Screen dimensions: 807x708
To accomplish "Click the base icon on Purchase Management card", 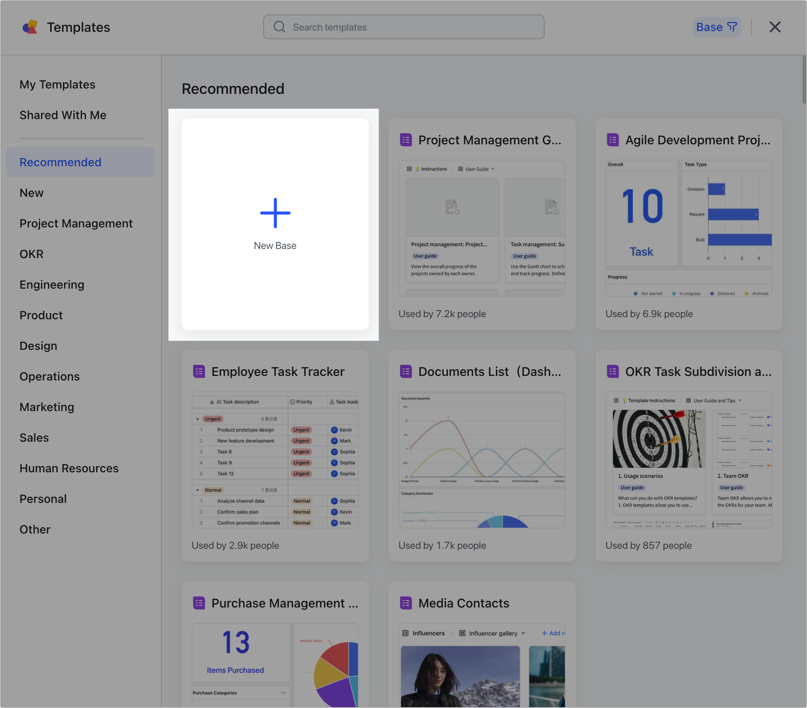I will [x=199, y=603].
